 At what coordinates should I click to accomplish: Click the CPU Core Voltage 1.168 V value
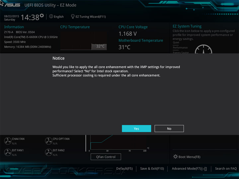127,33
